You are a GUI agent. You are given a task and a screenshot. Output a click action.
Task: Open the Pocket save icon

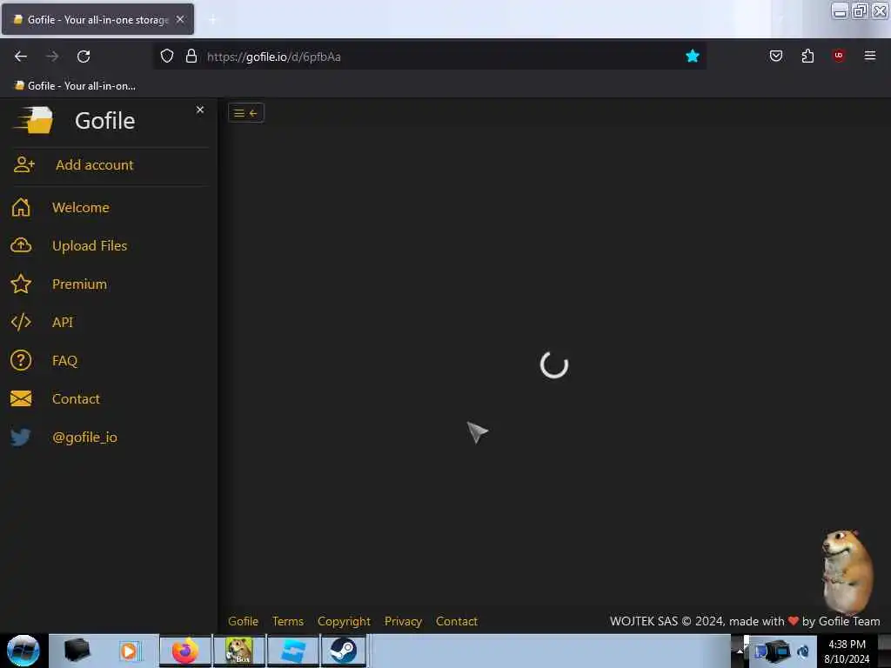[x=775, y=56]
